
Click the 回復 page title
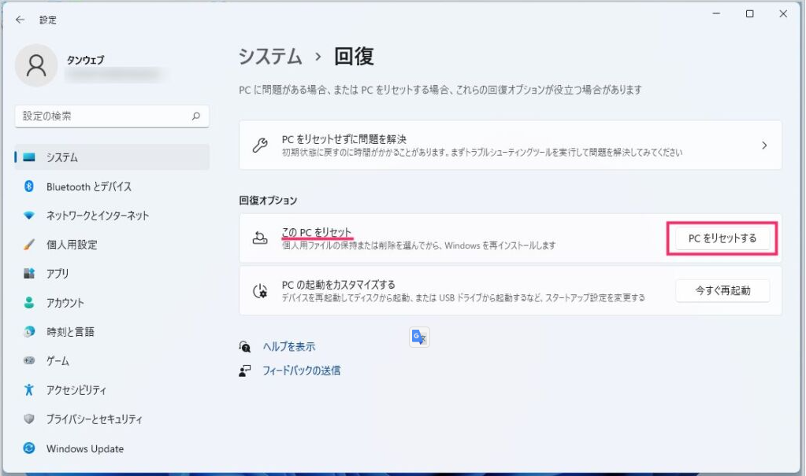tap(354, 57)
